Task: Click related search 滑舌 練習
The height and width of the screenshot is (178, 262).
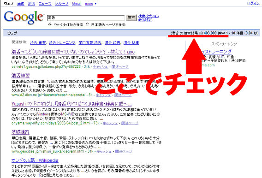Action: click(x=38, y=43)
